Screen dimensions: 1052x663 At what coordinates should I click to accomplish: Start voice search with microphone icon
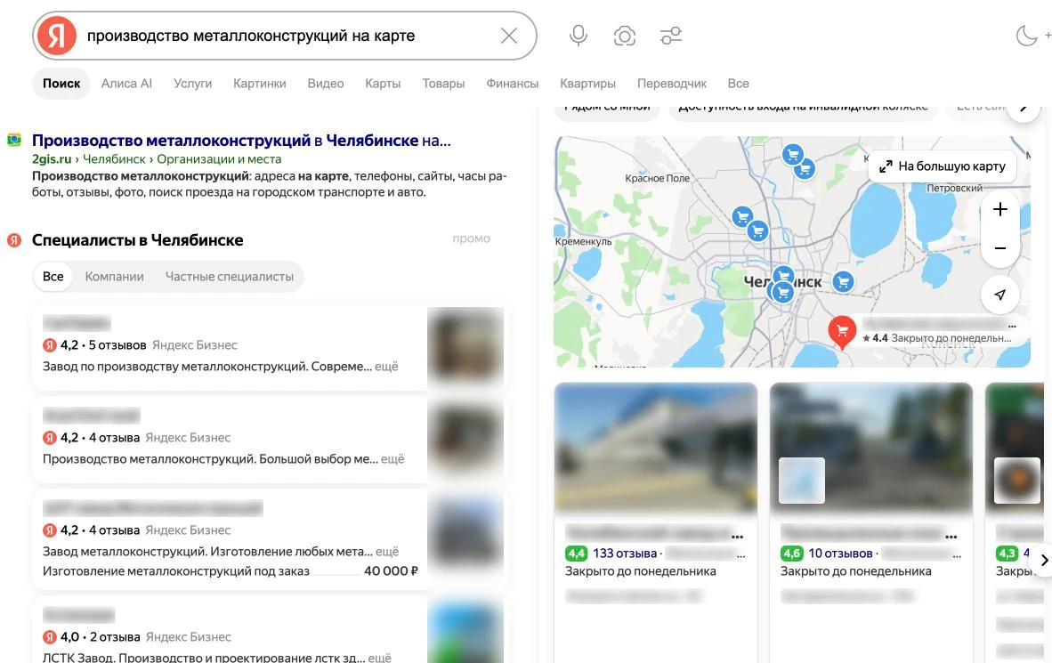(579, 36)
